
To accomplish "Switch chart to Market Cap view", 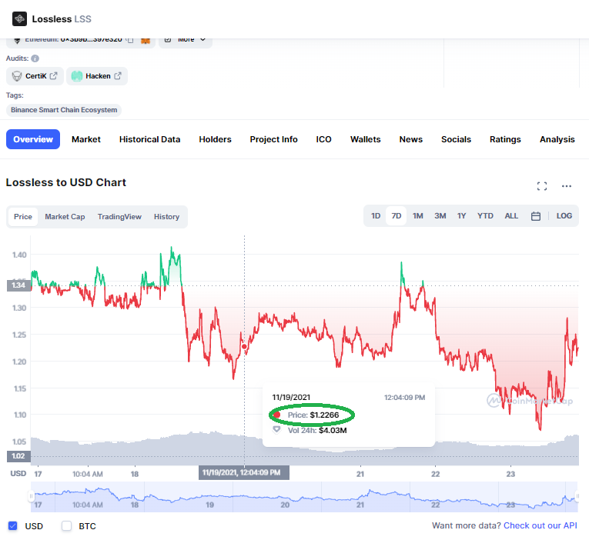I will tap(65, 216).
